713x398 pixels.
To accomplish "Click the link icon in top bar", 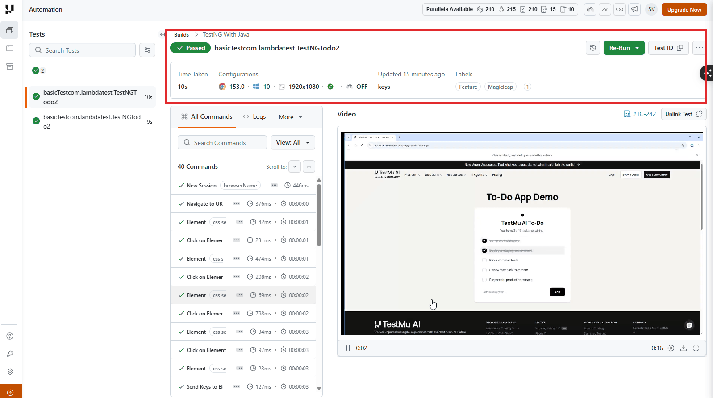I will [x=620, y=9].
